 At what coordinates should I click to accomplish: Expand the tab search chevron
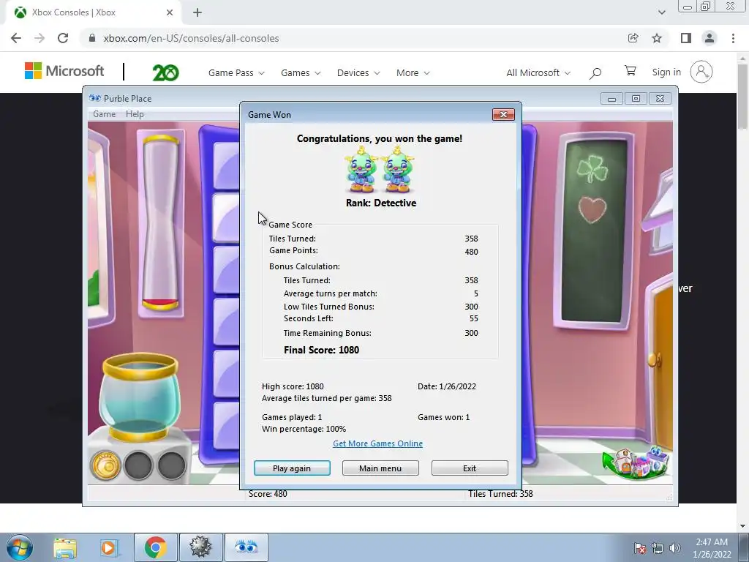pyautogui.click(x=661, y=12)
